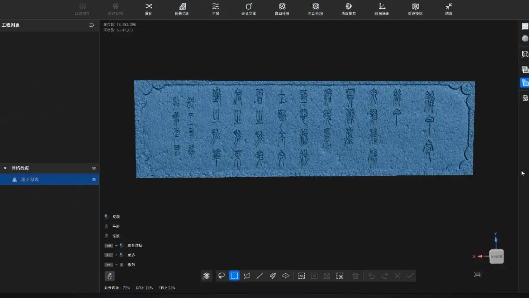Select the rectangle selection tool
529x298 pixels.
pyautogui.click(x=234, y=276)
